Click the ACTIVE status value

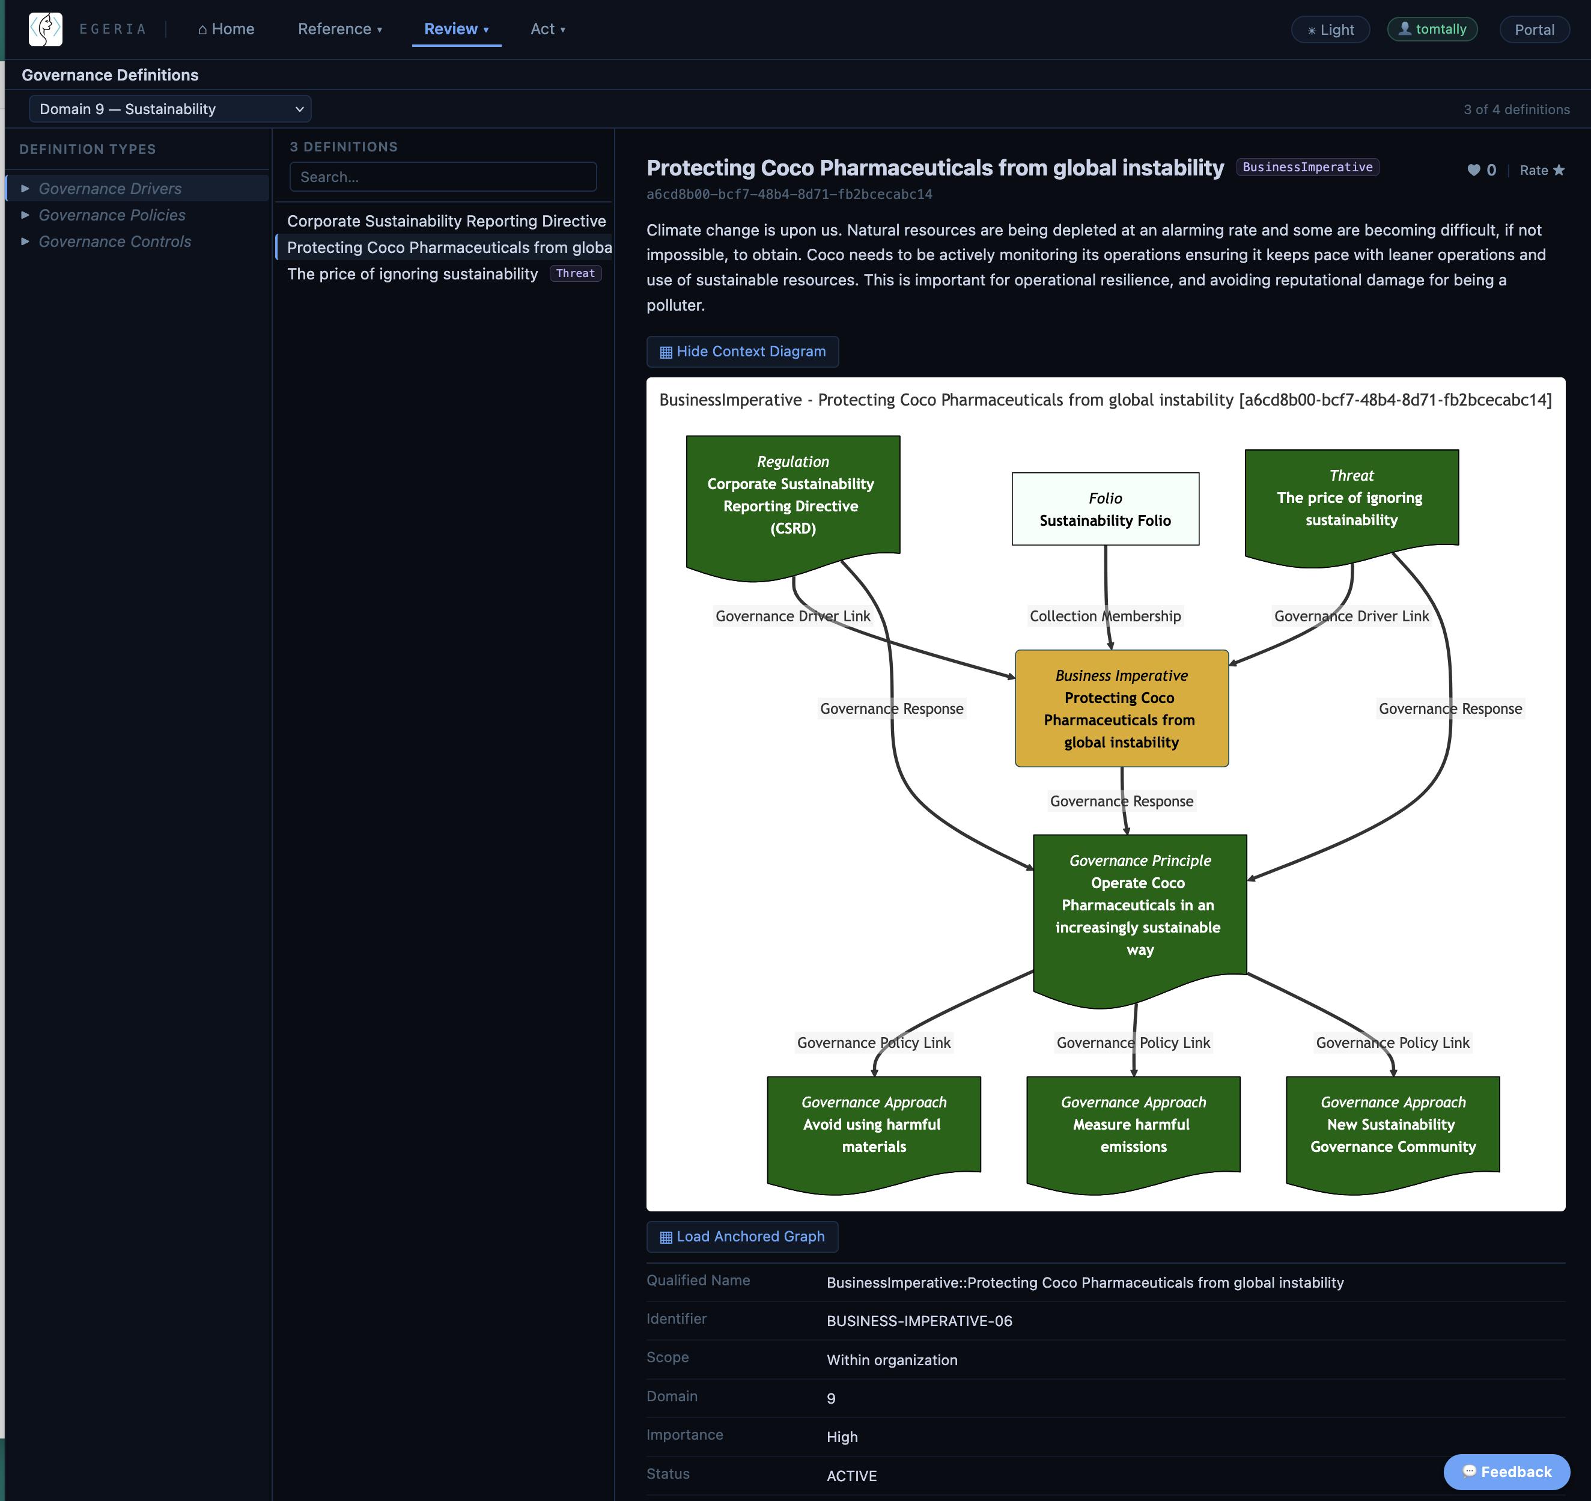pos(851,1476)
